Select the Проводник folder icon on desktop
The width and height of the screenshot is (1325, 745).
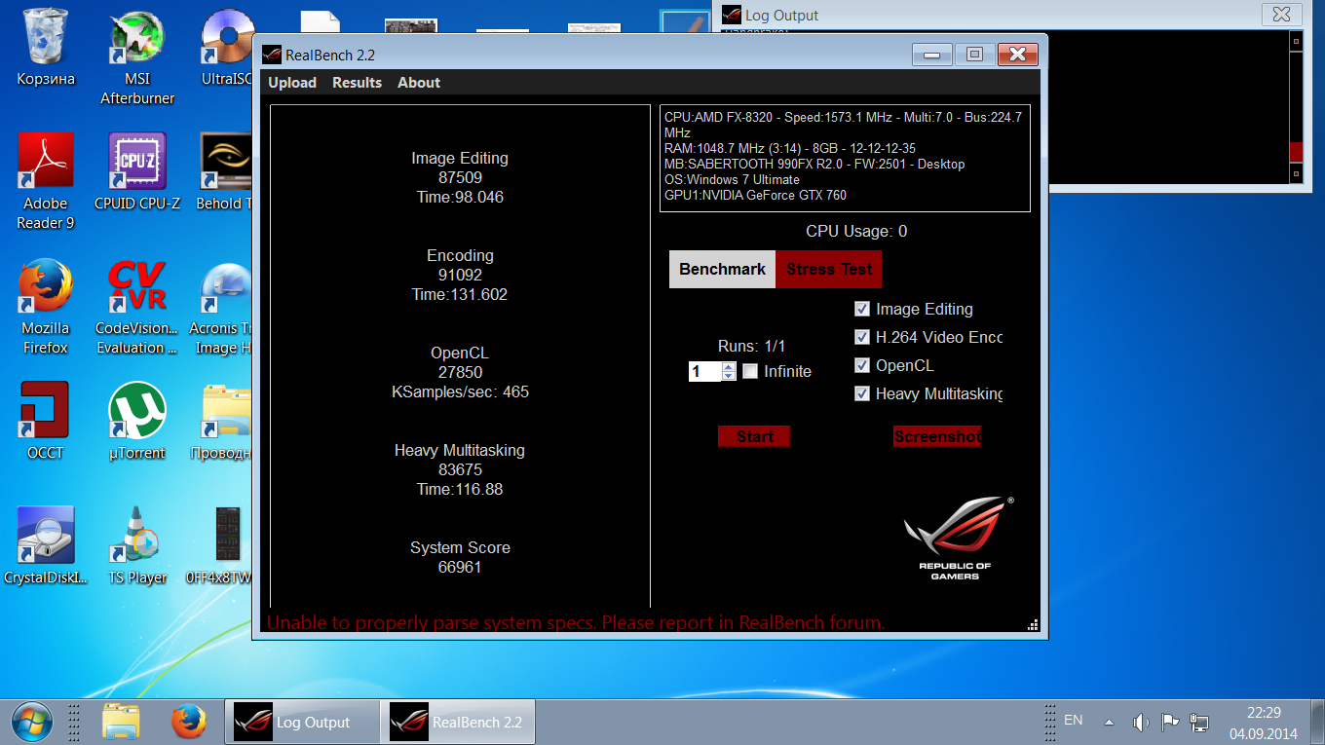pos(222,421)
